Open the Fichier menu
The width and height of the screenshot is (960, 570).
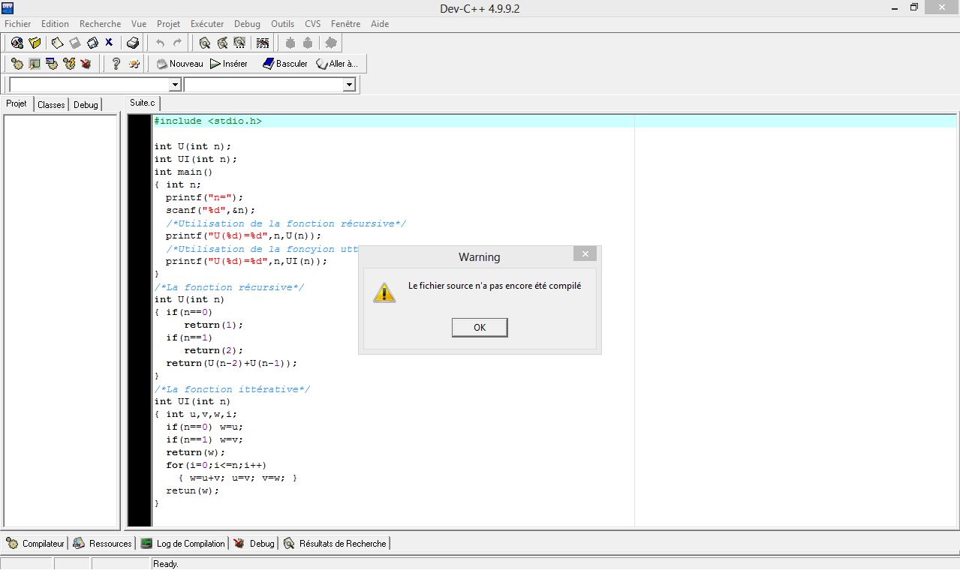[x=18, y=24]
